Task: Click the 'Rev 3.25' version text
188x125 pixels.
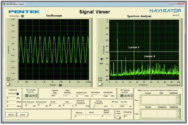Action: coord(176,15)
